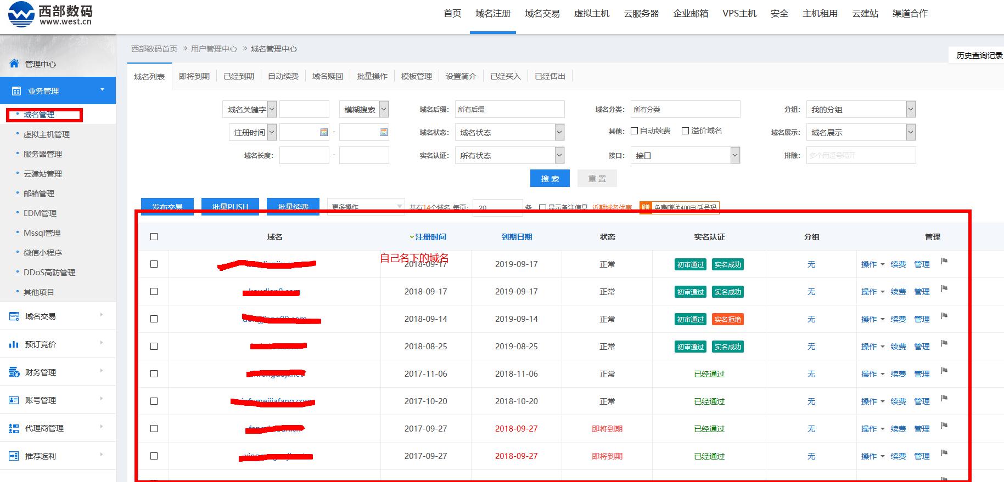Click 用户管理中心 breadcrumb link
The image size is (1004, 482).
point(214,49)
